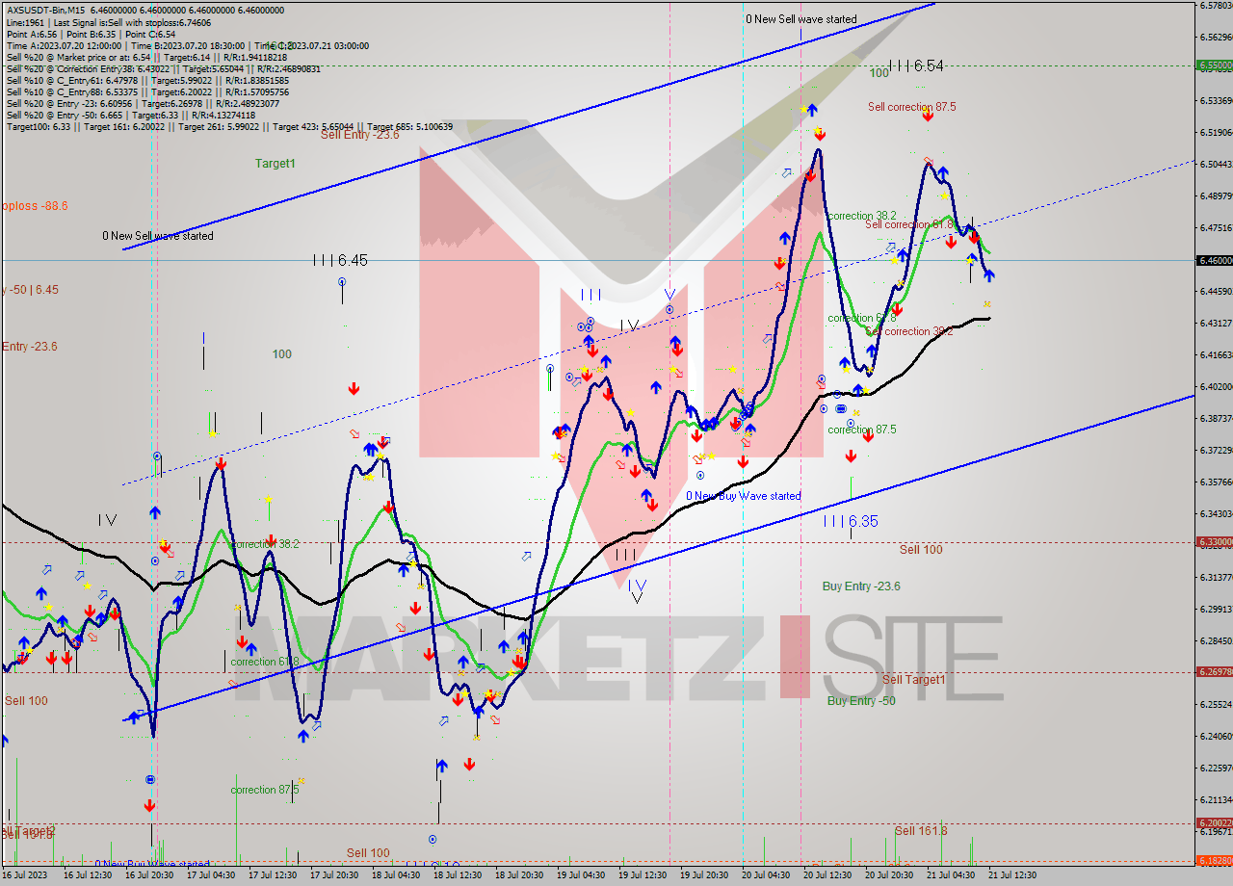Click the 'Sell Entry -23.6' chart label
Image resolution: width=1233 pixels, height=886 pixels.
tap(359, 135)
